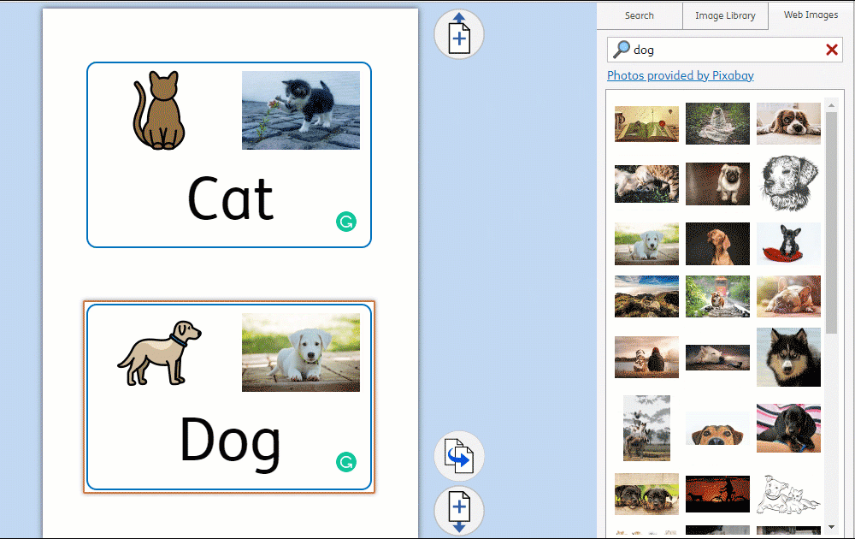Screen dimensions: 855x539
Task: Click the kitten photo in Cat card
Action: tap(300, 110)
